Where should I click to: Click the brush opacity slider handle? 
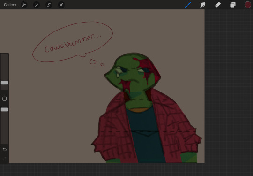click(x=5, y=109)
